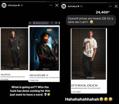Viewport: 119px width, 104px height.
Task: Open three-dots options menu on left story
Action: 51,5
